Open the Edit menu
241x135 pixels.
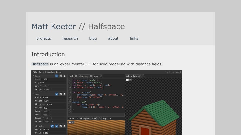tap(41, 72)
